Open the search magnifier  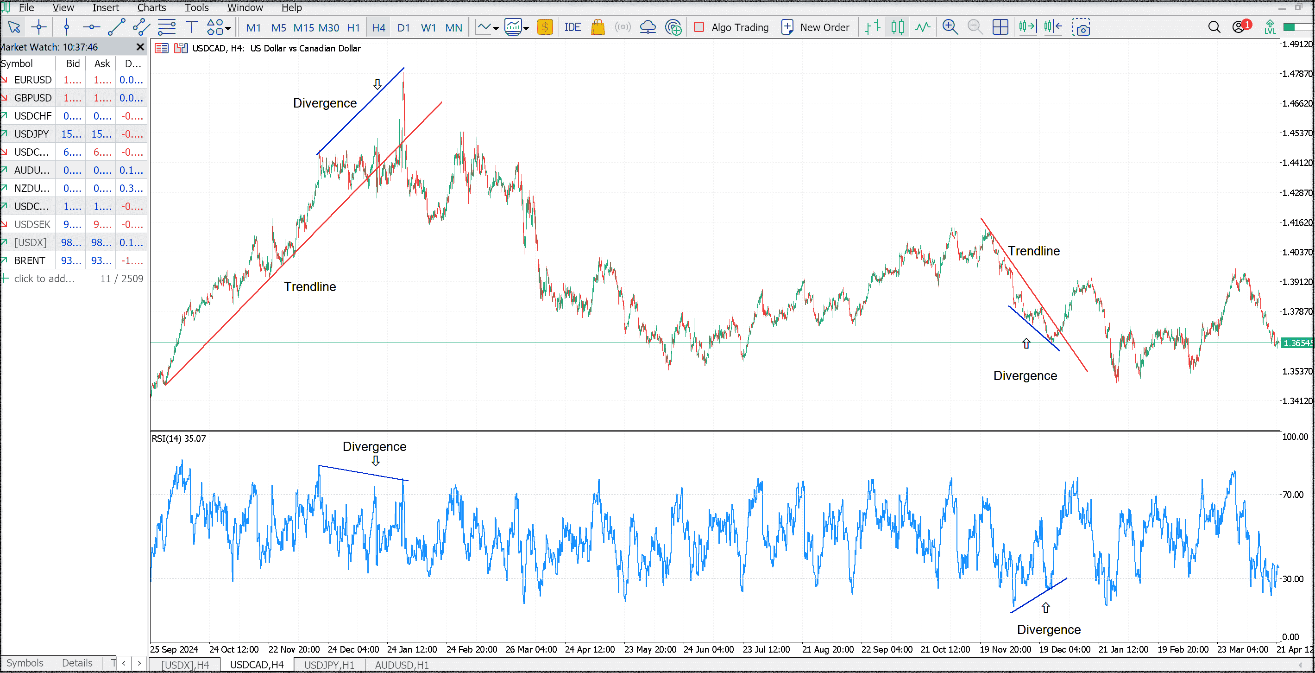(x=1214, y=27)
